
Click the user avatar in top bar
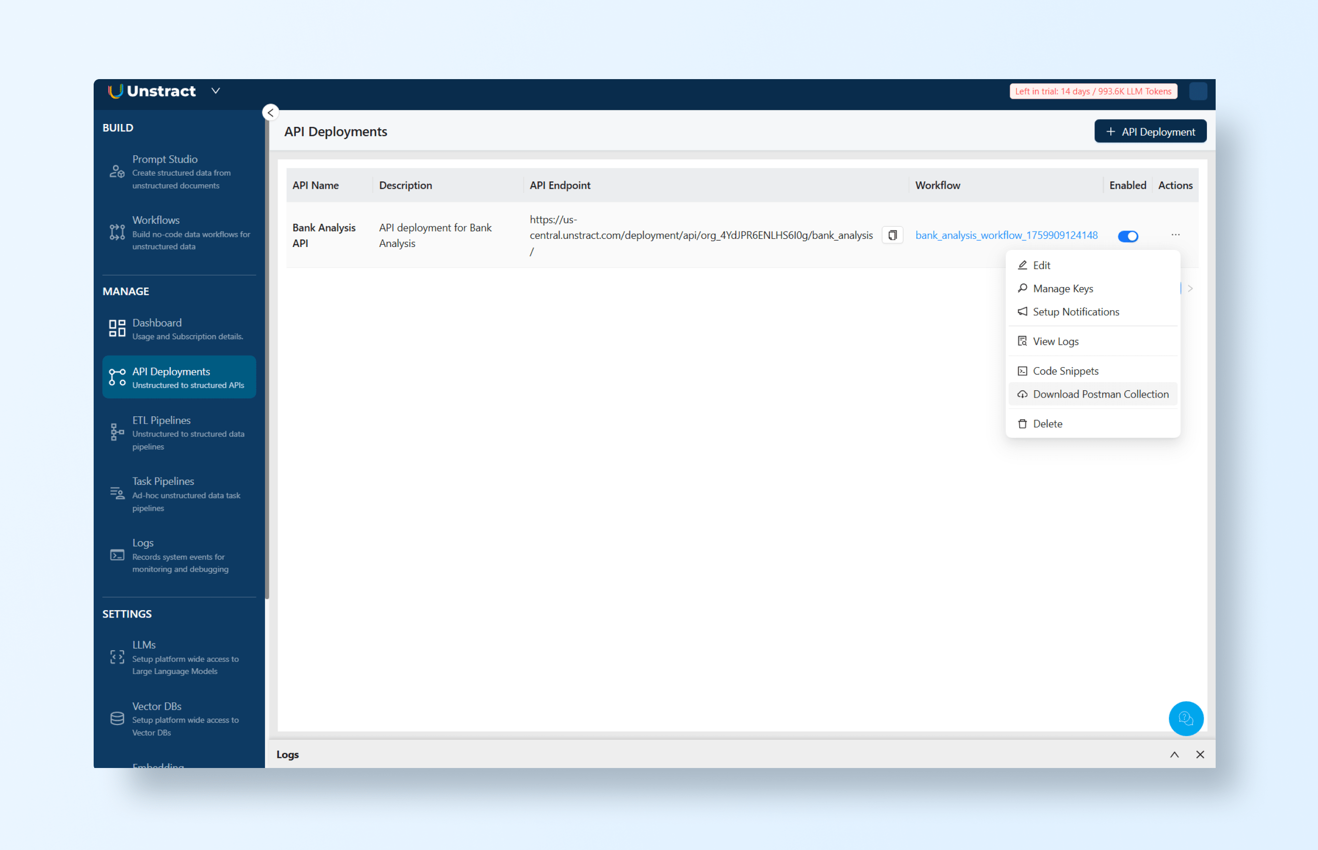(1198, 91)
